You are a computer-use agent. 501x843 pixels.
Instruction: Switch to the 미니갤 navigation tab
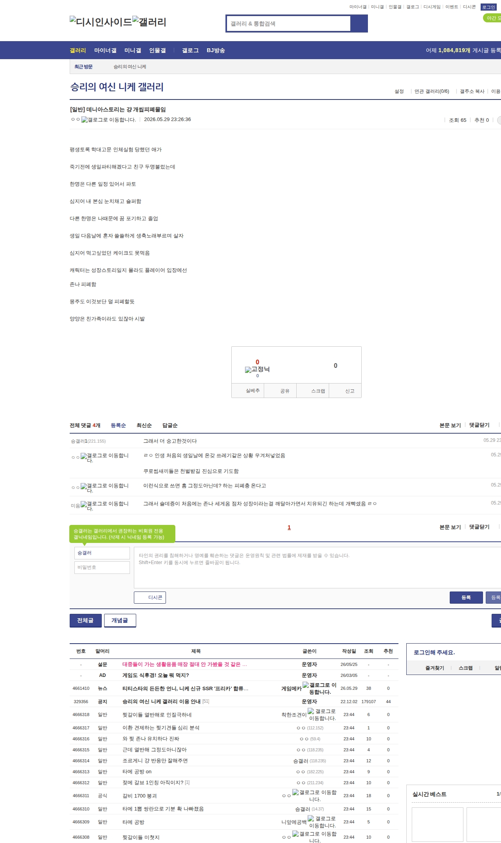(133, 50)
